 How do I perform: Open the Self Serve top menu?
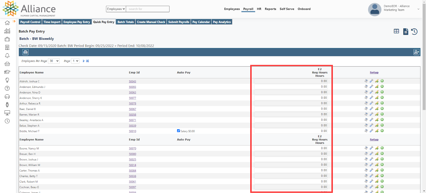[x=287, y=9]
